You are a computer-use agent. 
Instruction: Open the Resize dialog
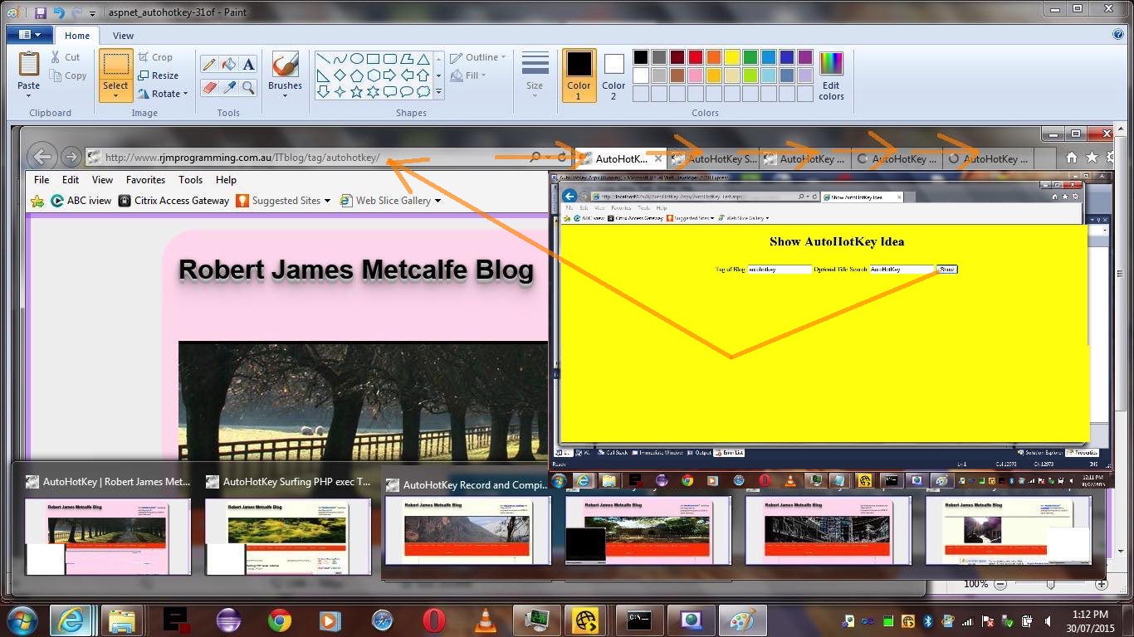158,75
